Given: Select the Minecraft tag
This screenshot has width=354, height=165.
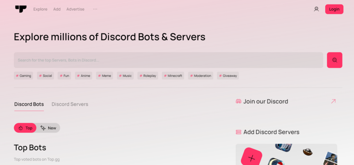Looking at the screenshot, I should (173, 76).
